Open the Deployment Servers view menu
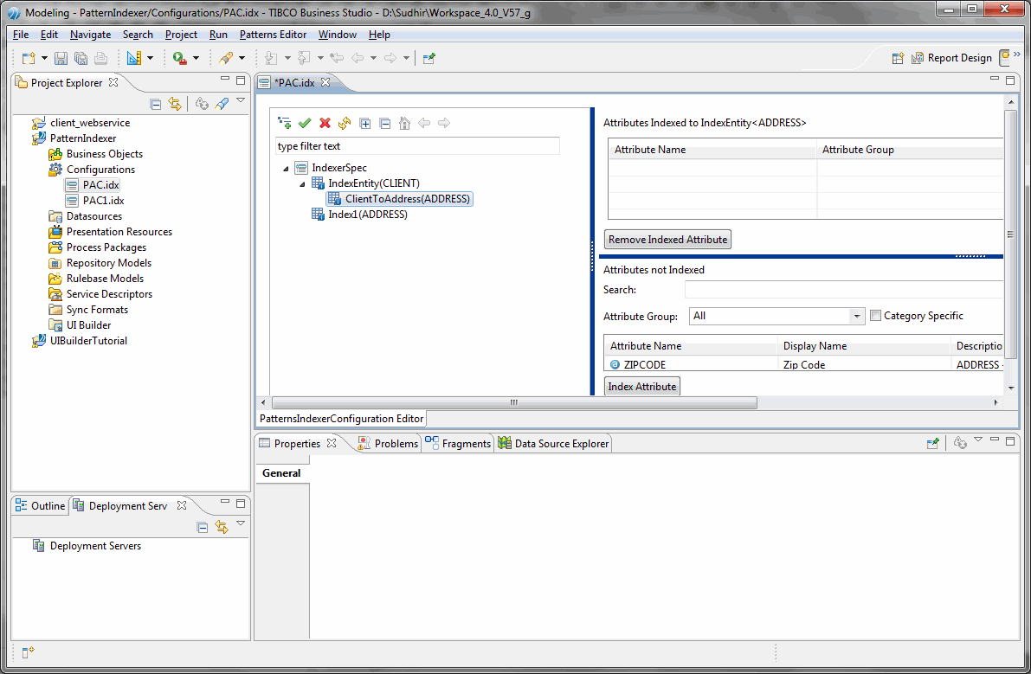This screenshot has width=1031, height=674. tap(241, 523)
